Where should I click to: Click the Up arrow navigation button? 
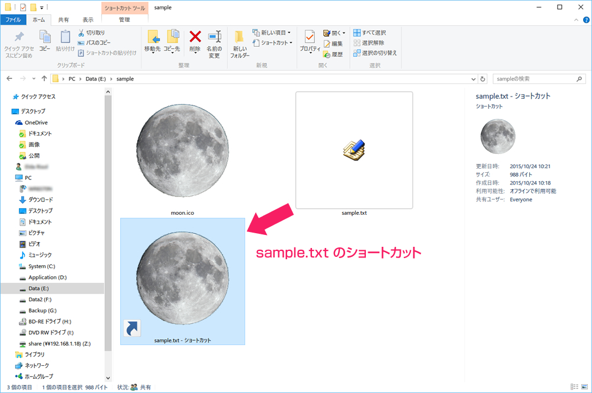(x=44, y=79)
